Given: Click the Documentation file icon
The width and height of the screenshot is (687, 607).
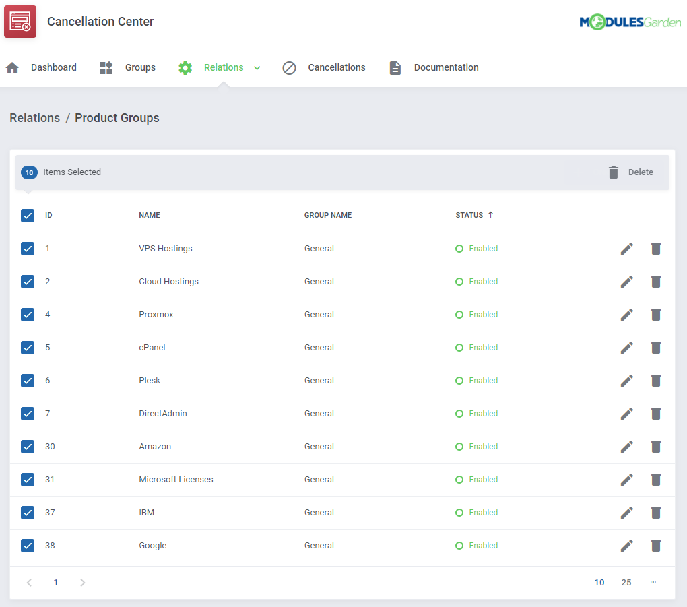Looking at the screenshot, I should click(x=395, y=67).
